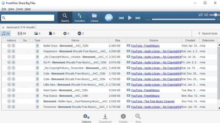The image size is (220, 123).
Task: Click the Options button at bottom
Action: click(86, 119)
